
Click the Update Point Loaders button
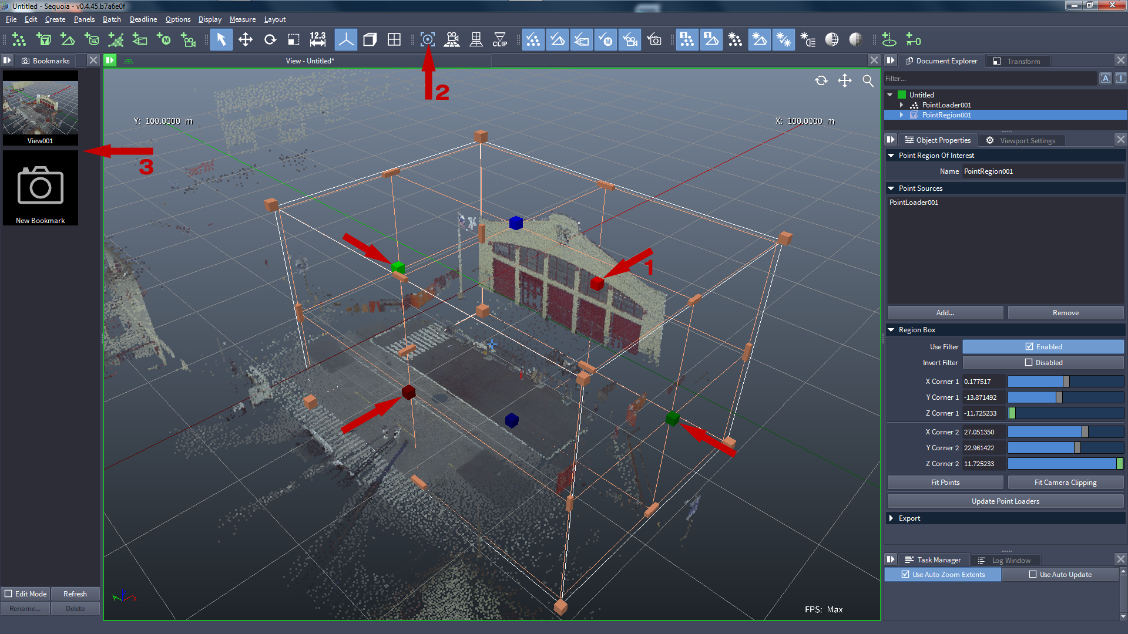(1005, 501)
